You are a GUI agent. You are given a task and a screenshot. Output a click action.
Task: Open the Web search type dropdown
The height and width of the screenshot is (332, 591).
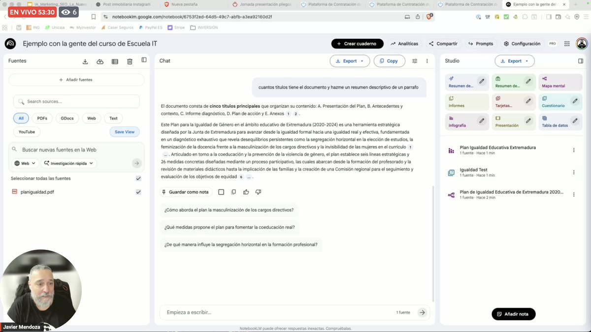point(24,163)
